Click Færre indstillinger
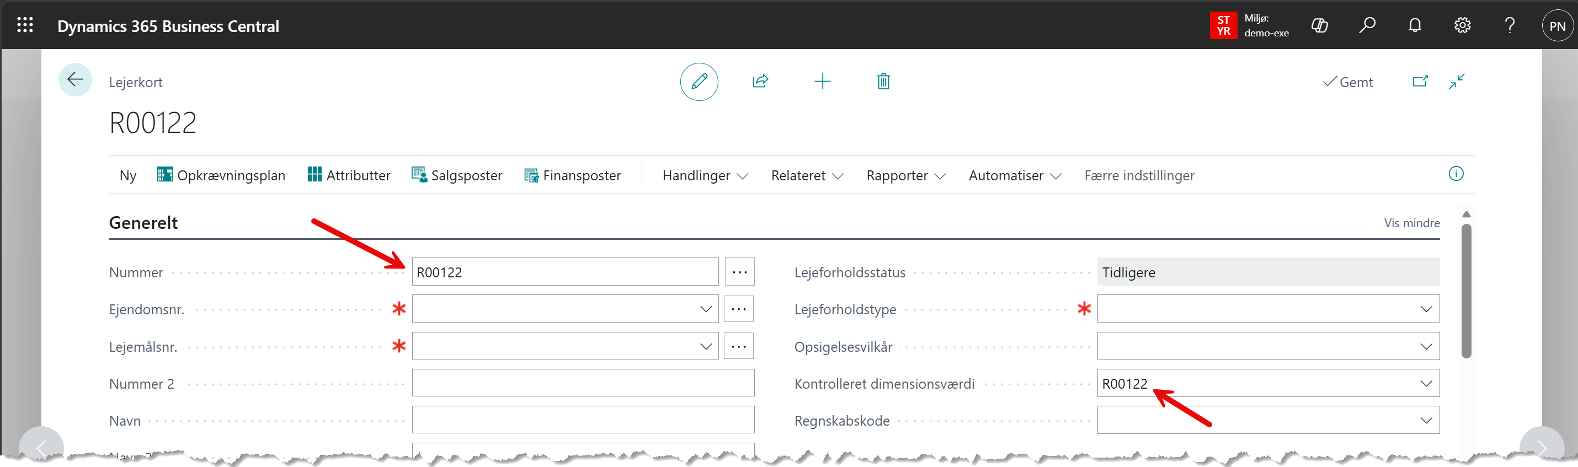Screen dimensions: 1578x467 tap(1139, 176)
